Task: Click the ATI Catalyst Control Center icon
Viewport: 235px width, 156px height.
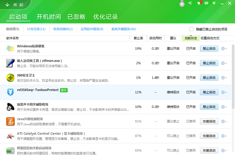Action: pos(10,136)
